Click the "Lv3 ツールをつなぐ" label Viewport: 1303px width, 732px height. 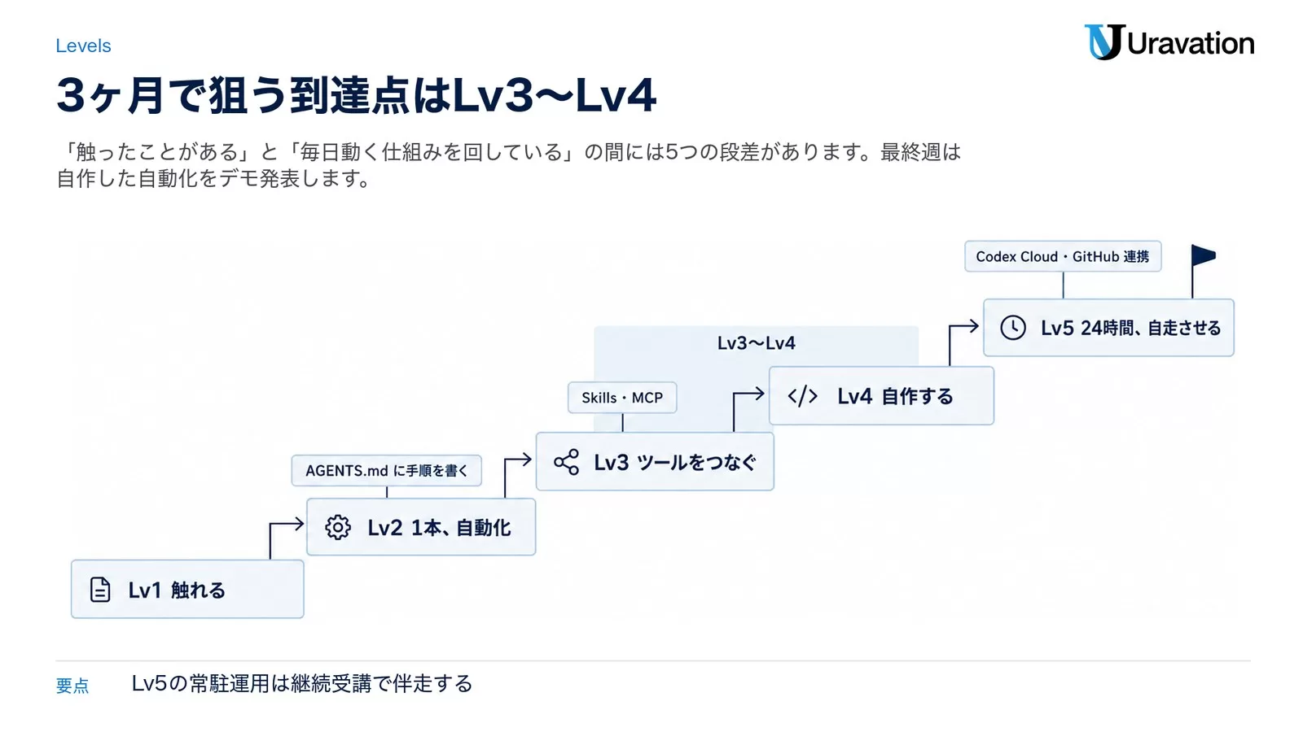(675, 463)
